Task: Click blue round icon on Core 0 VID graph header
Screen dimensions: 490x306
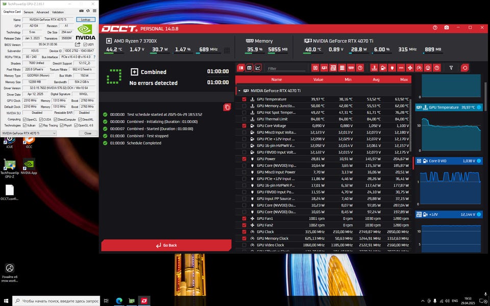Action: click(x=478, y=161)
